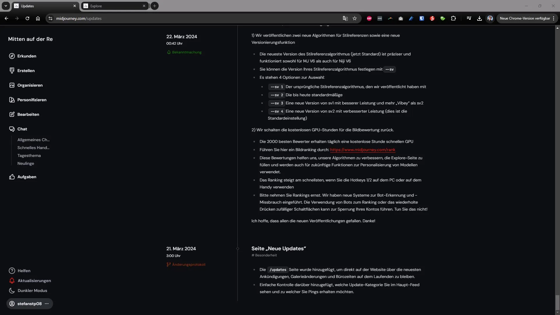Open the extensions puzzle menu
Image resolution: width=560 pixels, height=315 pixels.
453,18
